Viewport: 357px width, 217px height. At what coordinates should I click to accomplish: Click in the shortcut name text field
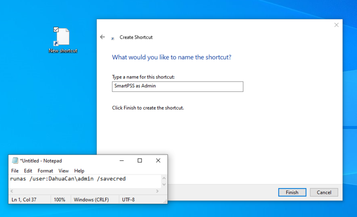pos(177,86)
